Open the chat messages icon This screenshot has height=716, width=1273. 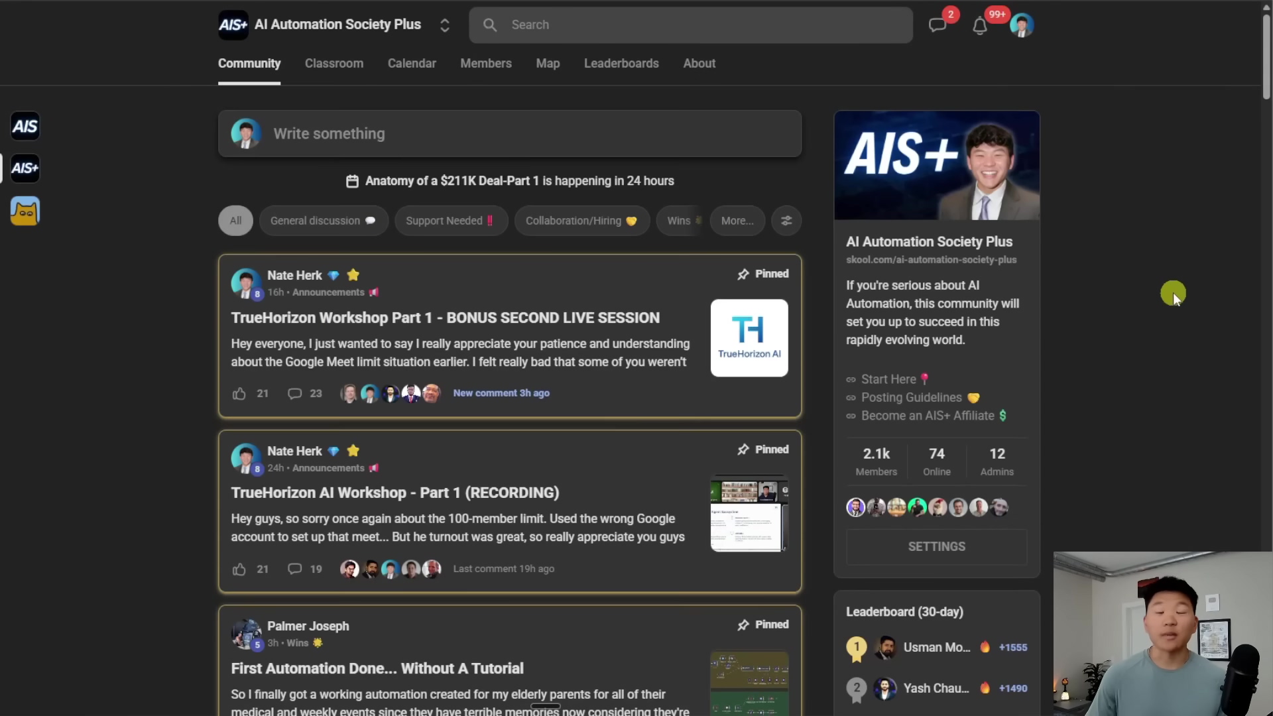coord(937,25)
